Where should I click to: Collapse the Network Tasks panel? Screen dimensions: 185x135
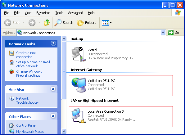pos(53,43)
